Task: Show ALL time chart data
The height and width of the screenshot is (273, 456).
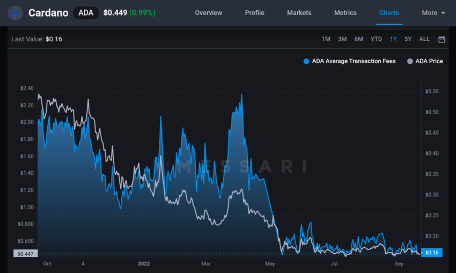Action: coord(424,39)
